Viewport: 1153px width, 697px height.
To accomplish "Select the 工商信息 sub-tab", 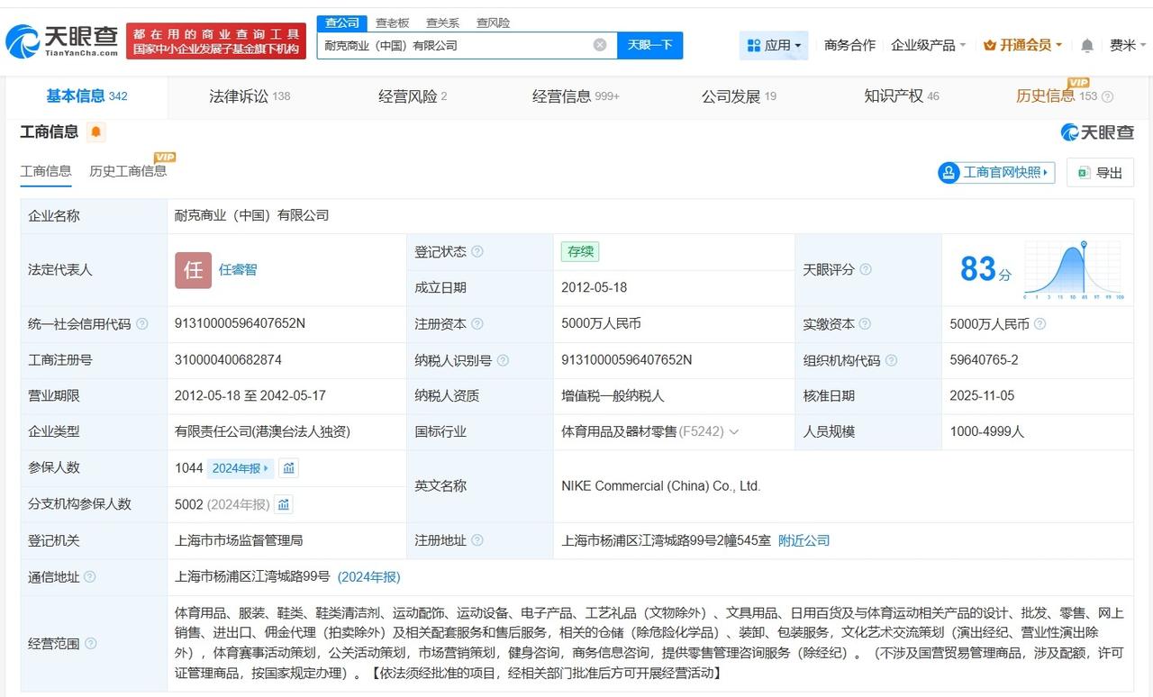I will pos(46,171).
